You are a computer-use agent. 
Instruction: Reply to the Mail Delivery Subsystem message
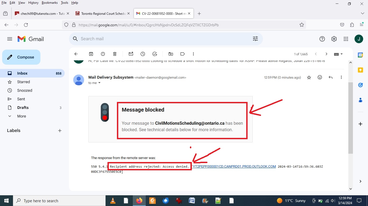331,77
